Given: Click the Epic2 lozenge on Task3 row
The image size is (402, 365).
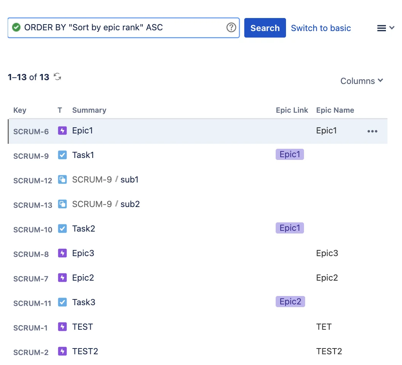Looking at the screenshot, I should coord(290,301).
